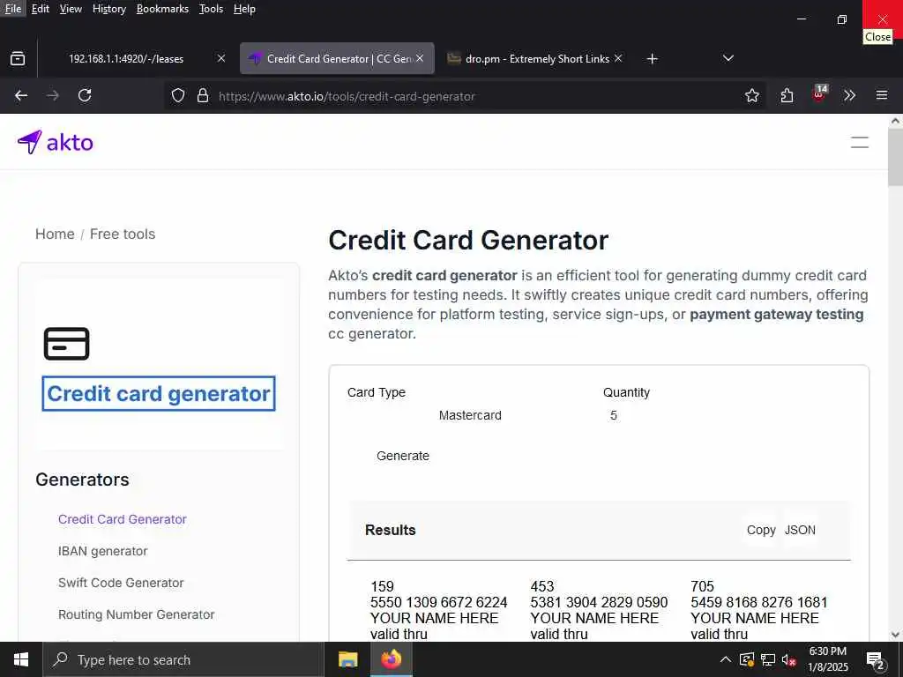The height and width of the screenshot is (677, 903).
Task: Open the View menu
Action: click(71, 9)
